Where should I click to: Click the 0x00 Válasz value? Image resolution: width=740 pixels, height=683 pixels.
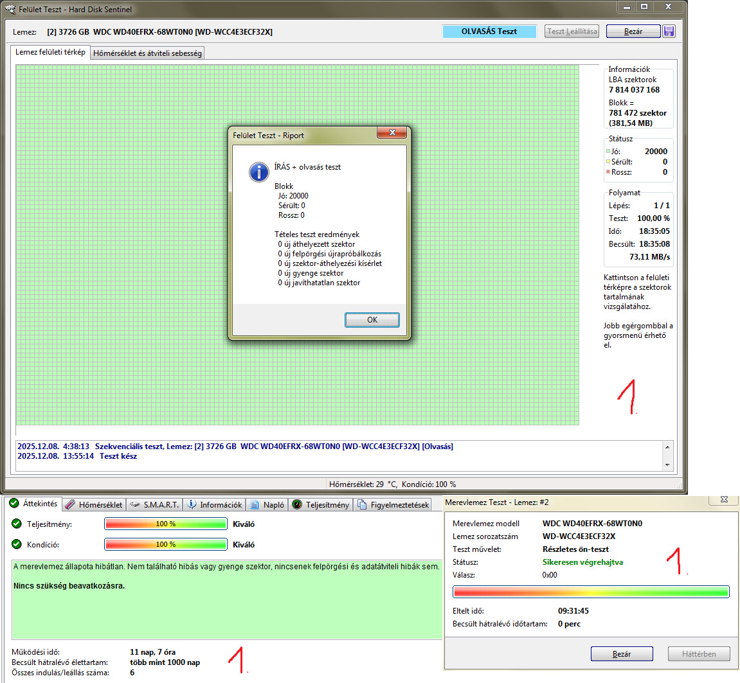[549, 574]
